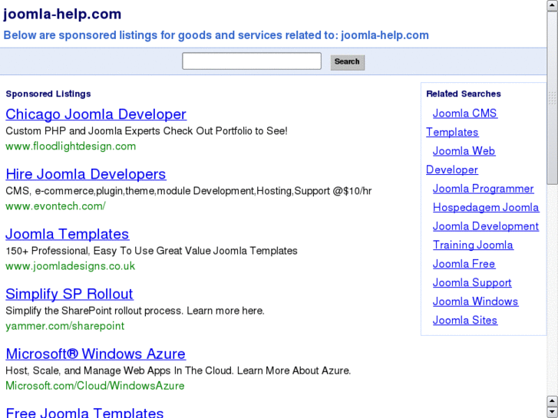Click 'Custom PHP and Joomla Experts' description
558x418 pixels.
point(147,131)
